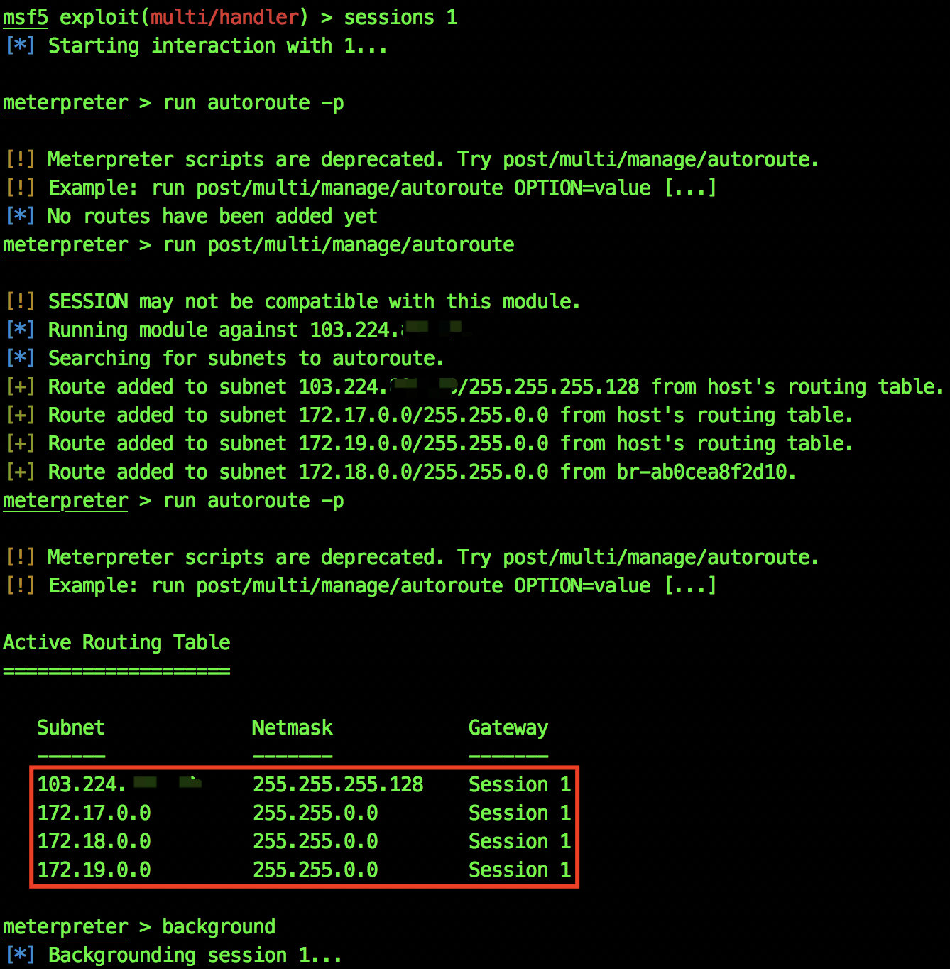Click netmask 255.255.0.0 in the 172.18.0.0 row

315,841
